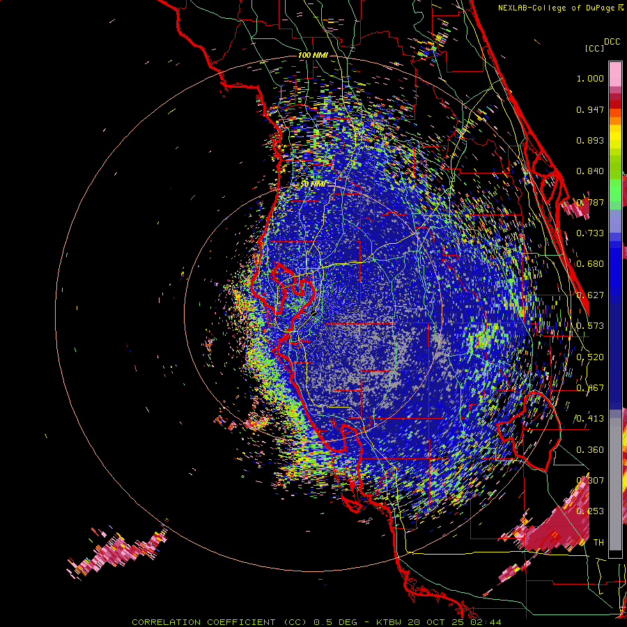Select the 0.680 value on the color scale

[590, 264]
